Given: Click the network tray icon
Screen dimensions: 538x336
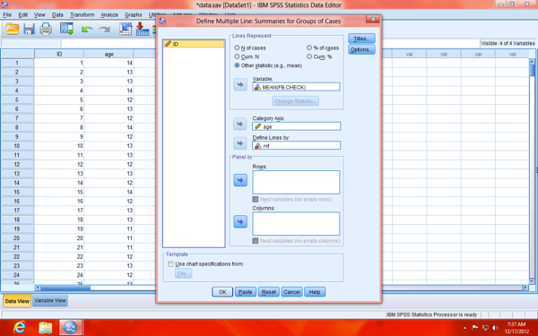Looking at the screenshot, I should [485, 328].
